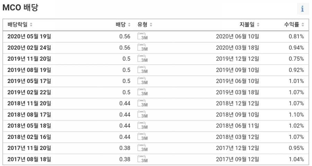Screen dimensions: 312x166
Task: Click the 0.94% yield value
Action: click(x=296, y=48)
